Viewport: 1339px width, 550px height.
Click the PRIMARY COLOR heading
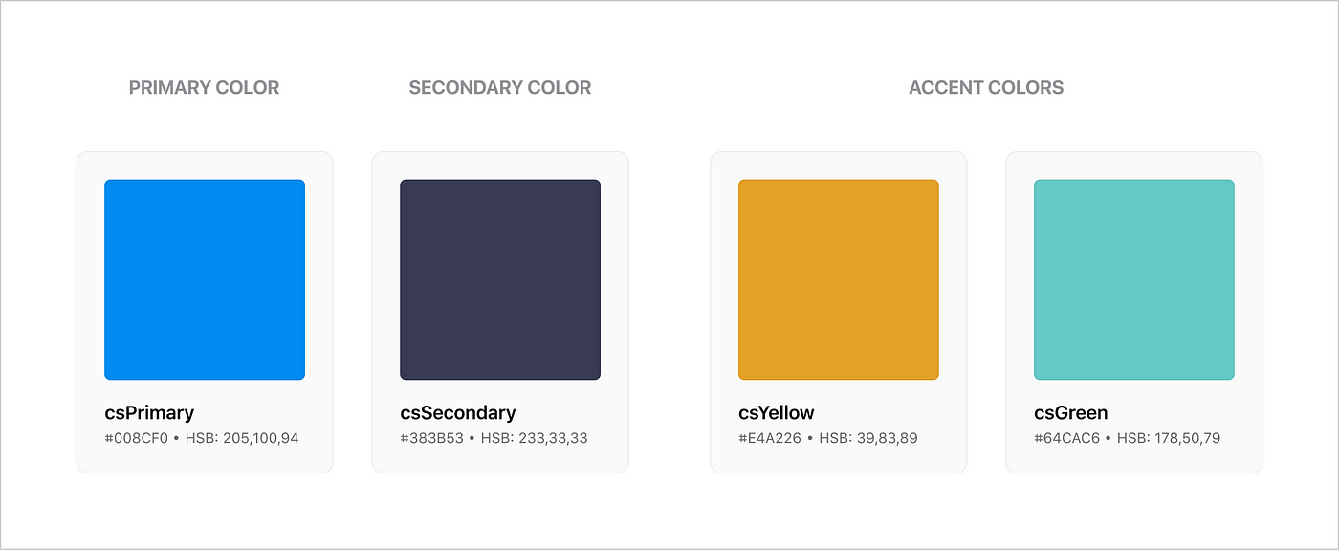pyautogui.click(x=205, y=87)
